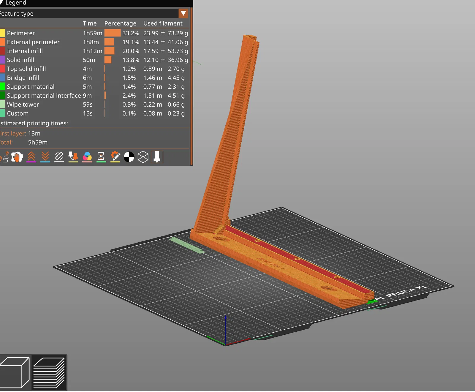Click the Solid infill purple swatch
The image size is (475, 392).
click(2, 60)
